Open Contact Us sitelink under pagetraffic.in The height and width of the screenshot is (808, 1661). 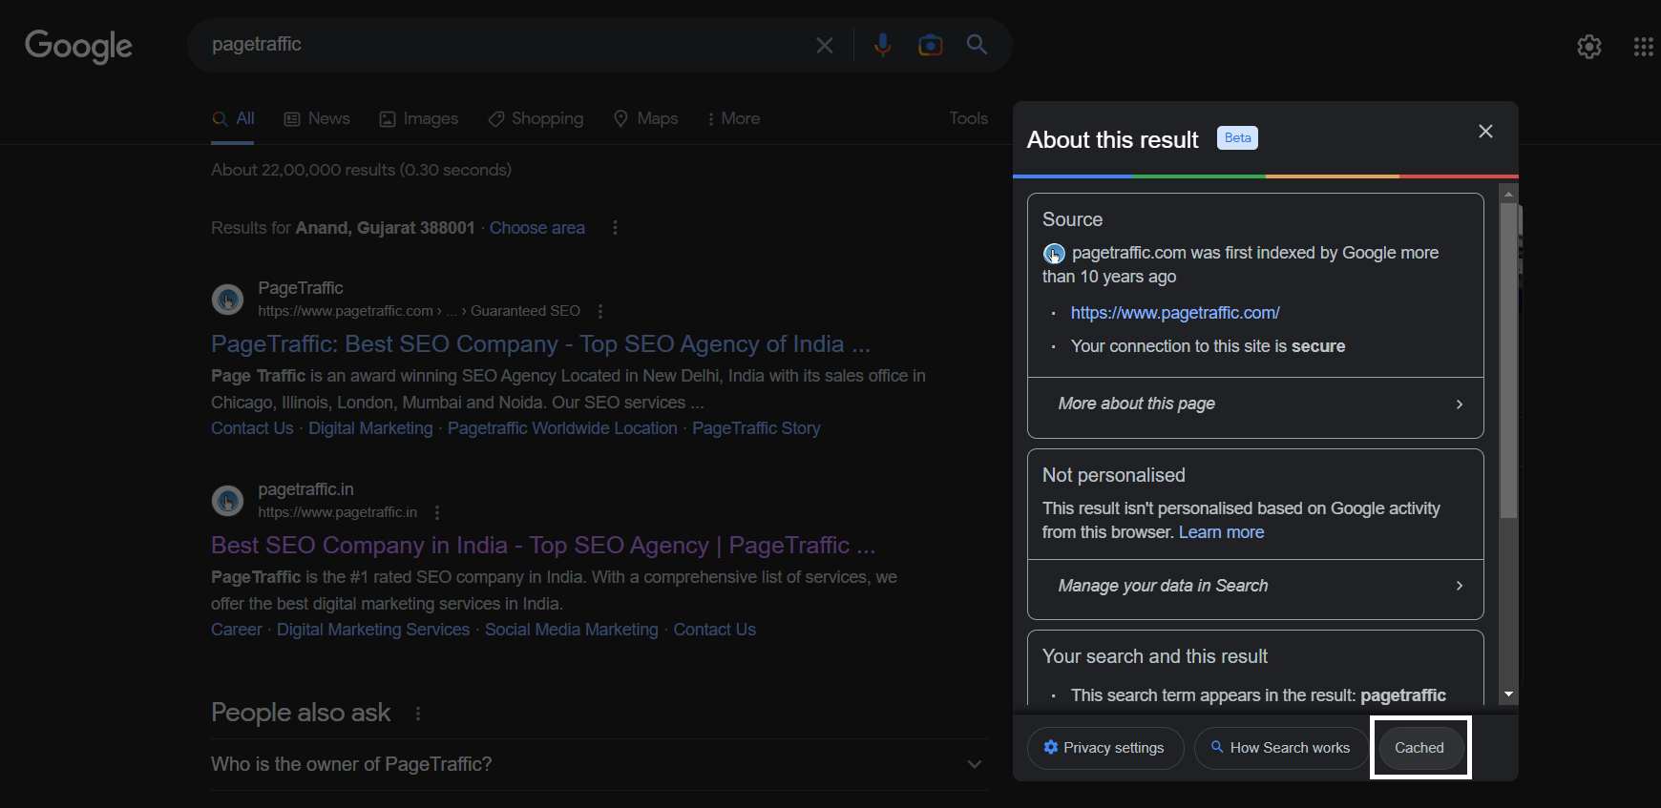click(x=714, y=630)
